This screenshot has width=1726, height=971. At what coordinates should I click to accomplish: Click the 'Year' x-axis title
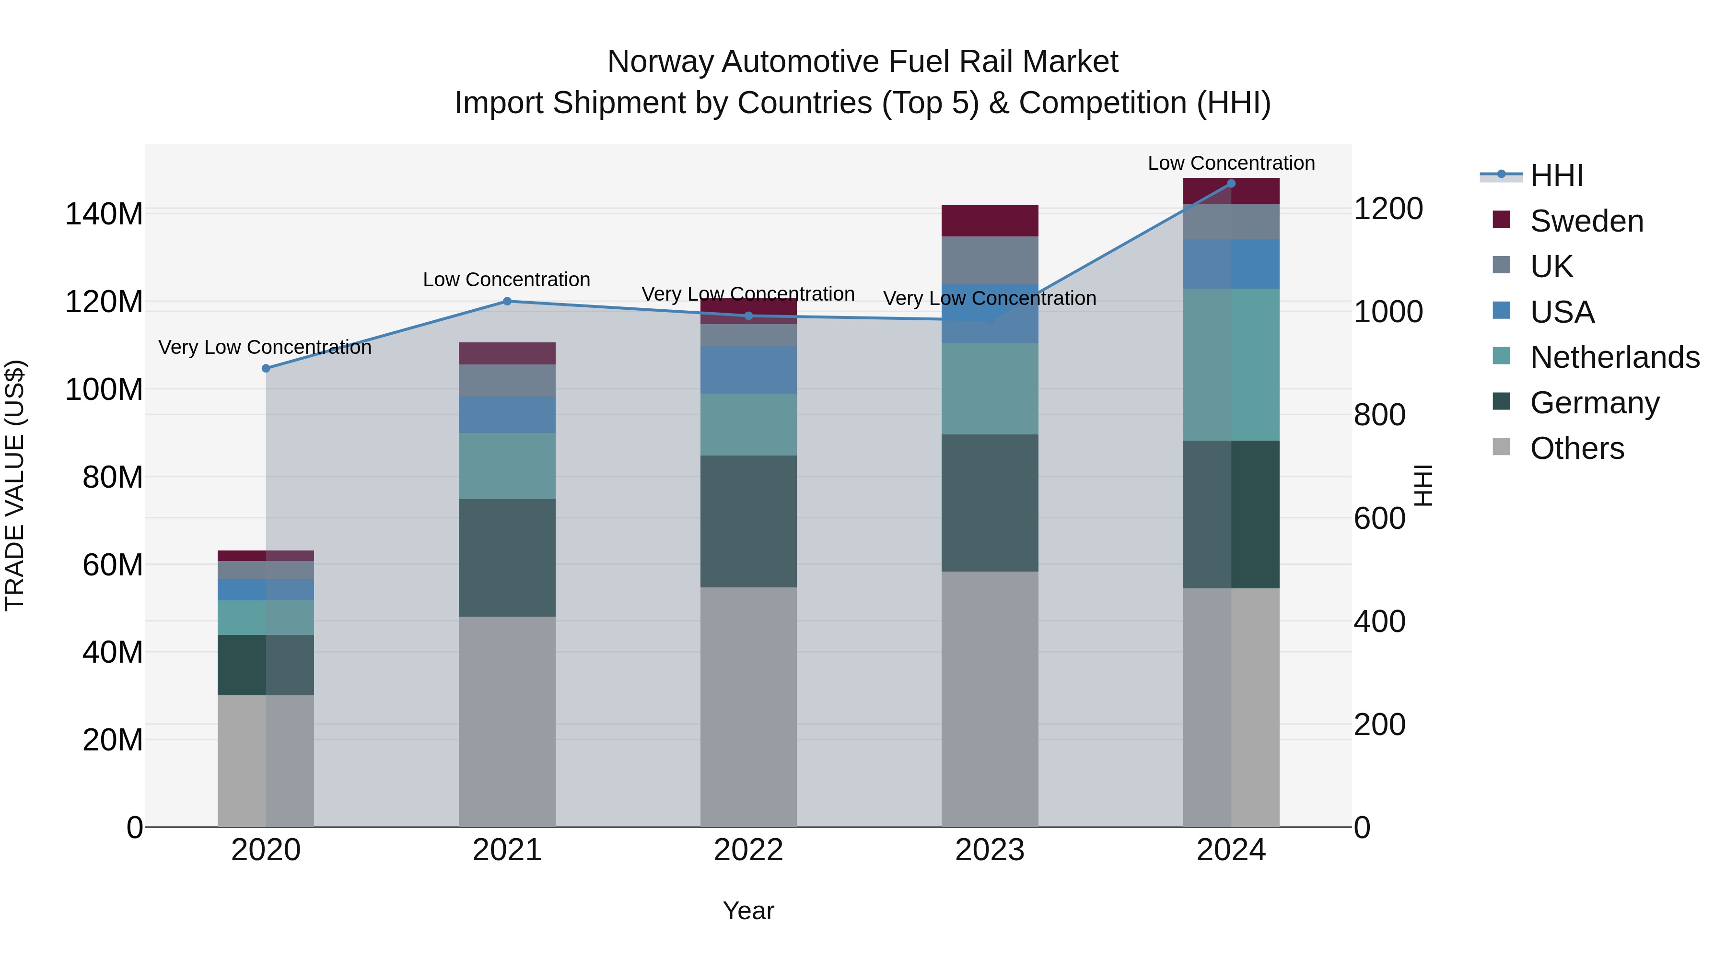748,911
